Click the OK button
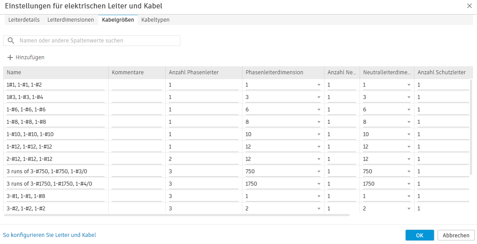477x244 pixels. coord(419,236)
